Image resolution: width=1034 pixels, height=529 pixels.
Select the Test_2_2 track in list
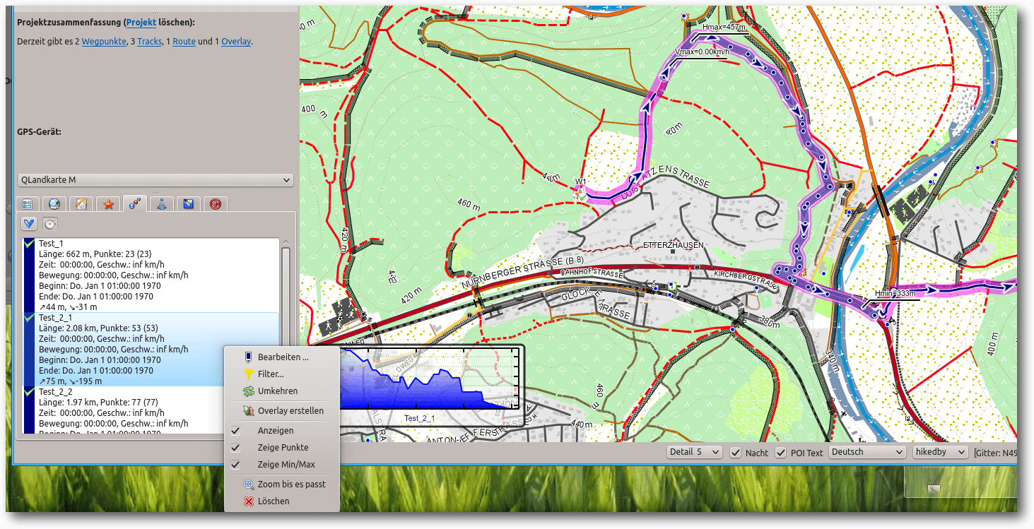click(151, 410)
